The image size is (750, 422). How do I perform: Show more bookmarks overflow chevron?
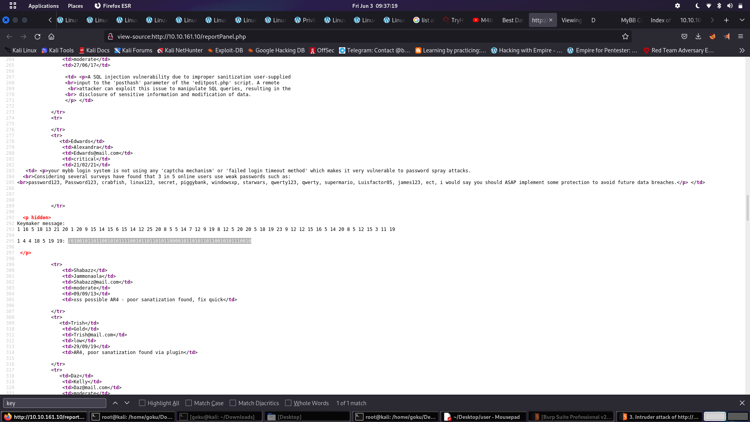(x=742, y=50)
